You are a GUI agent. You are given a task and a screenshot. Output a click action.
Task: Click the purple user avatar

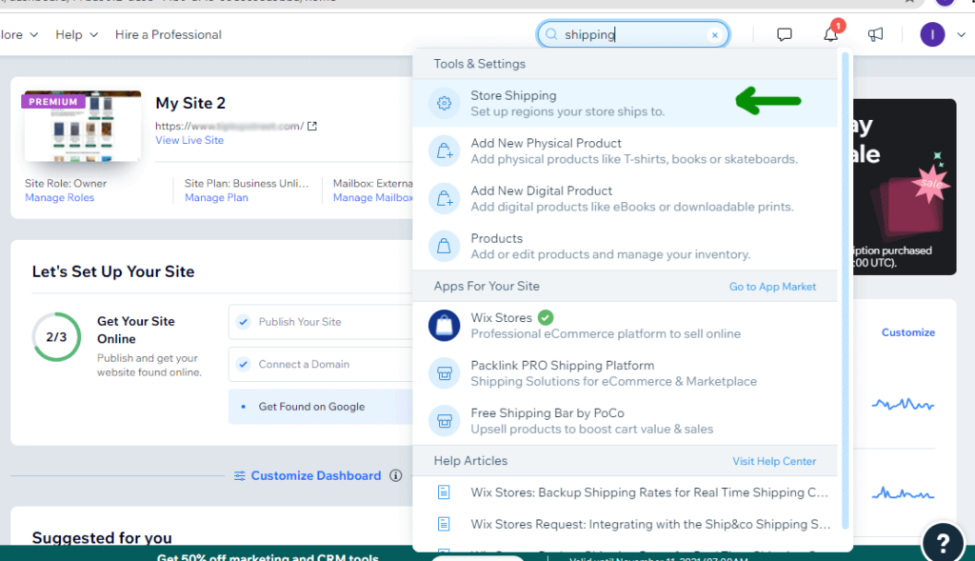pyautogui.click(x=932, y=34)
